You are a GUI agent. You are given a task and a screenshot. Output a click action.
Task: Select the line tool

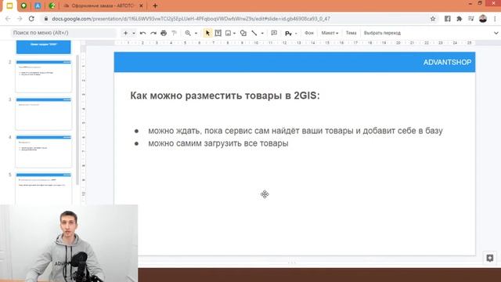click(254, 33)
